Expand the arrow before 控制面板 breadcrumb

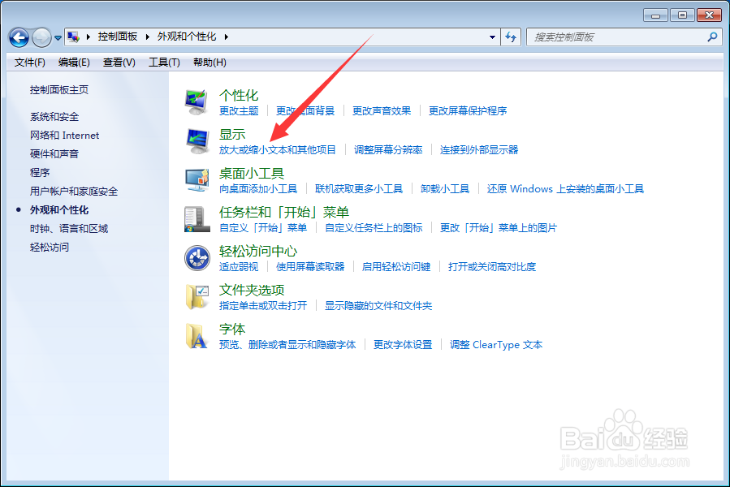point(89,37)
